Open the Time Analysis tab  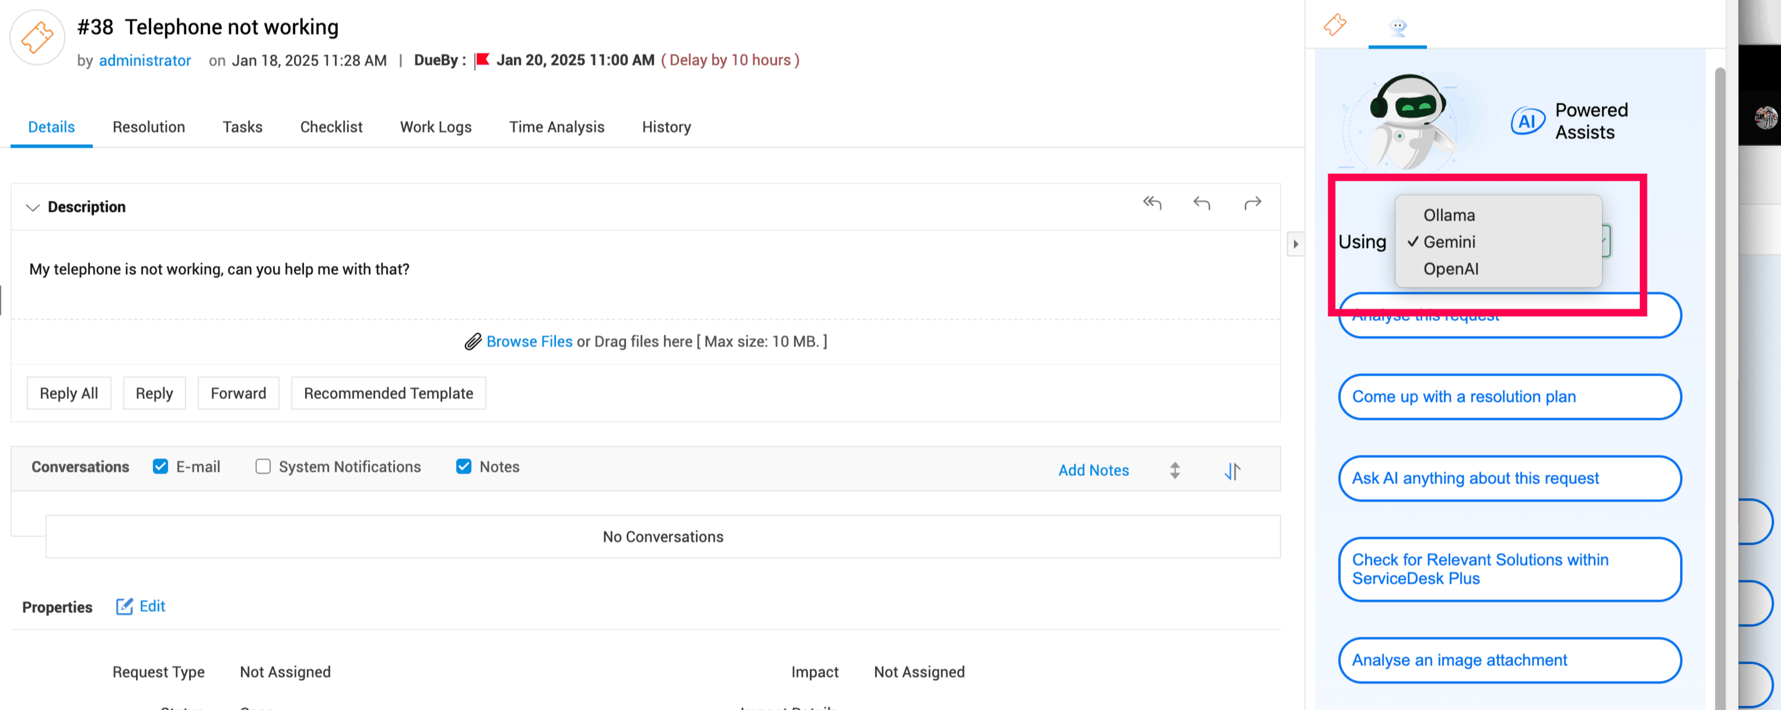(x=557, y=127)
